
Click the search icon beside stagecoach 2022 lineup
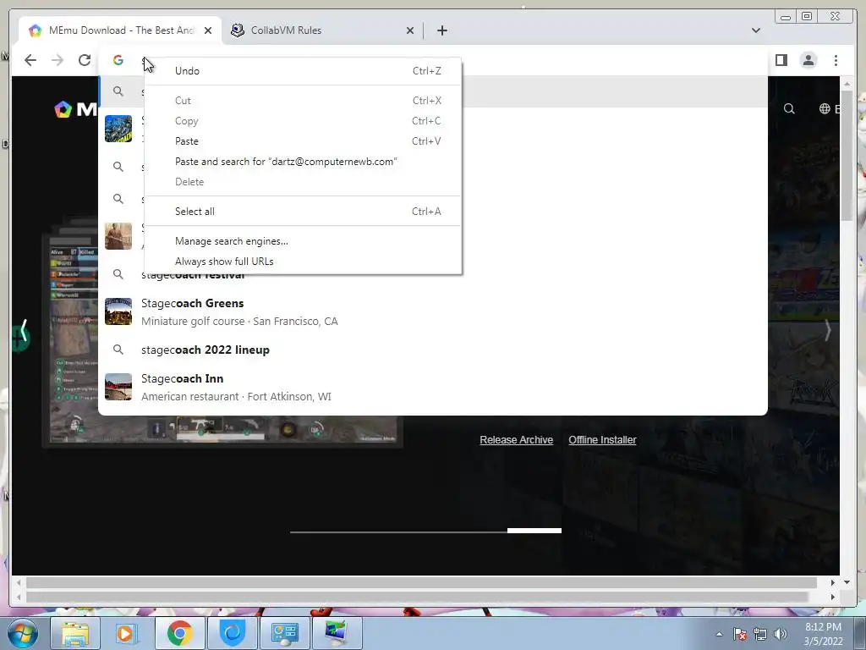click(x=118, y=350)
